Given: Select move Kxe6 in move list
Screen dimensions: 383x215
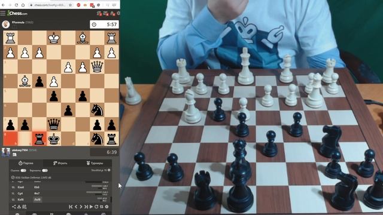Looking at the screenshot, I should (21, 187).
